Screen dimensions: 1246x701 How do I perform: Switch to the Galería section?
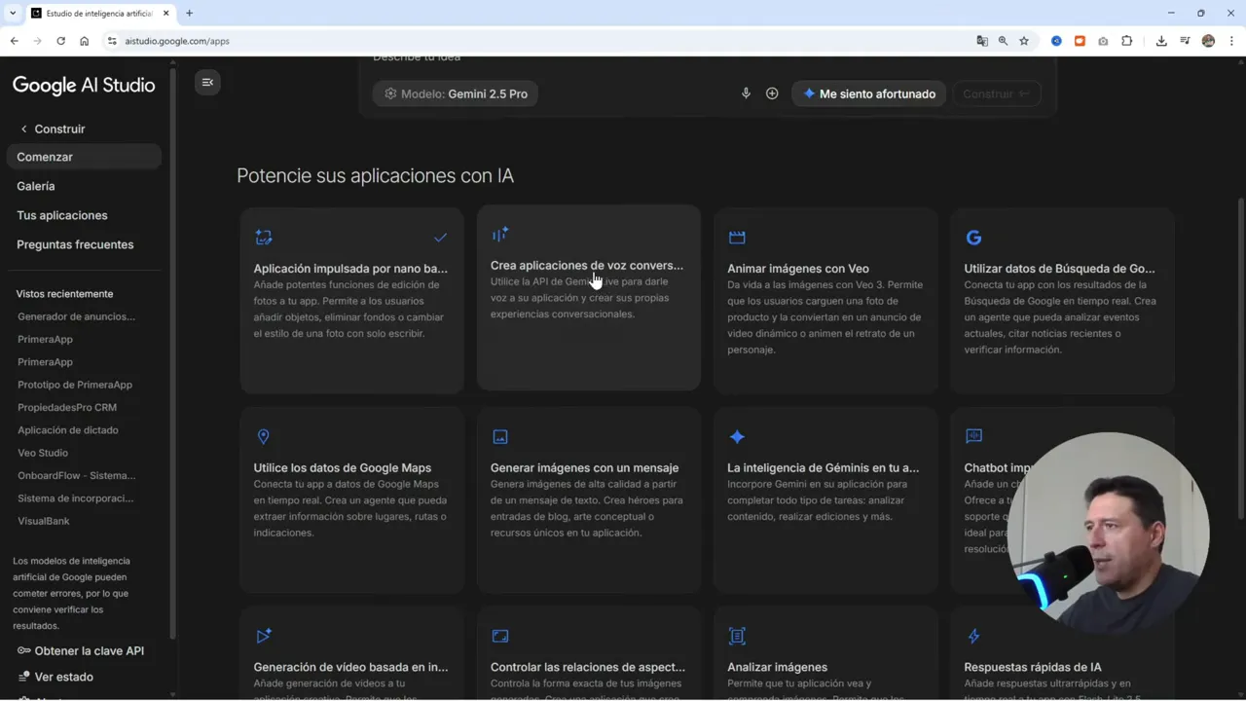pos(35,186)
